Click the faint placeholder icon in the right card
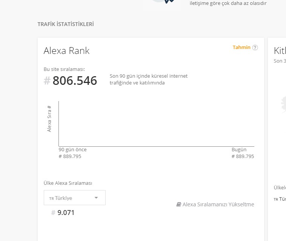This screenshot has height=241, width=286. 283,104
